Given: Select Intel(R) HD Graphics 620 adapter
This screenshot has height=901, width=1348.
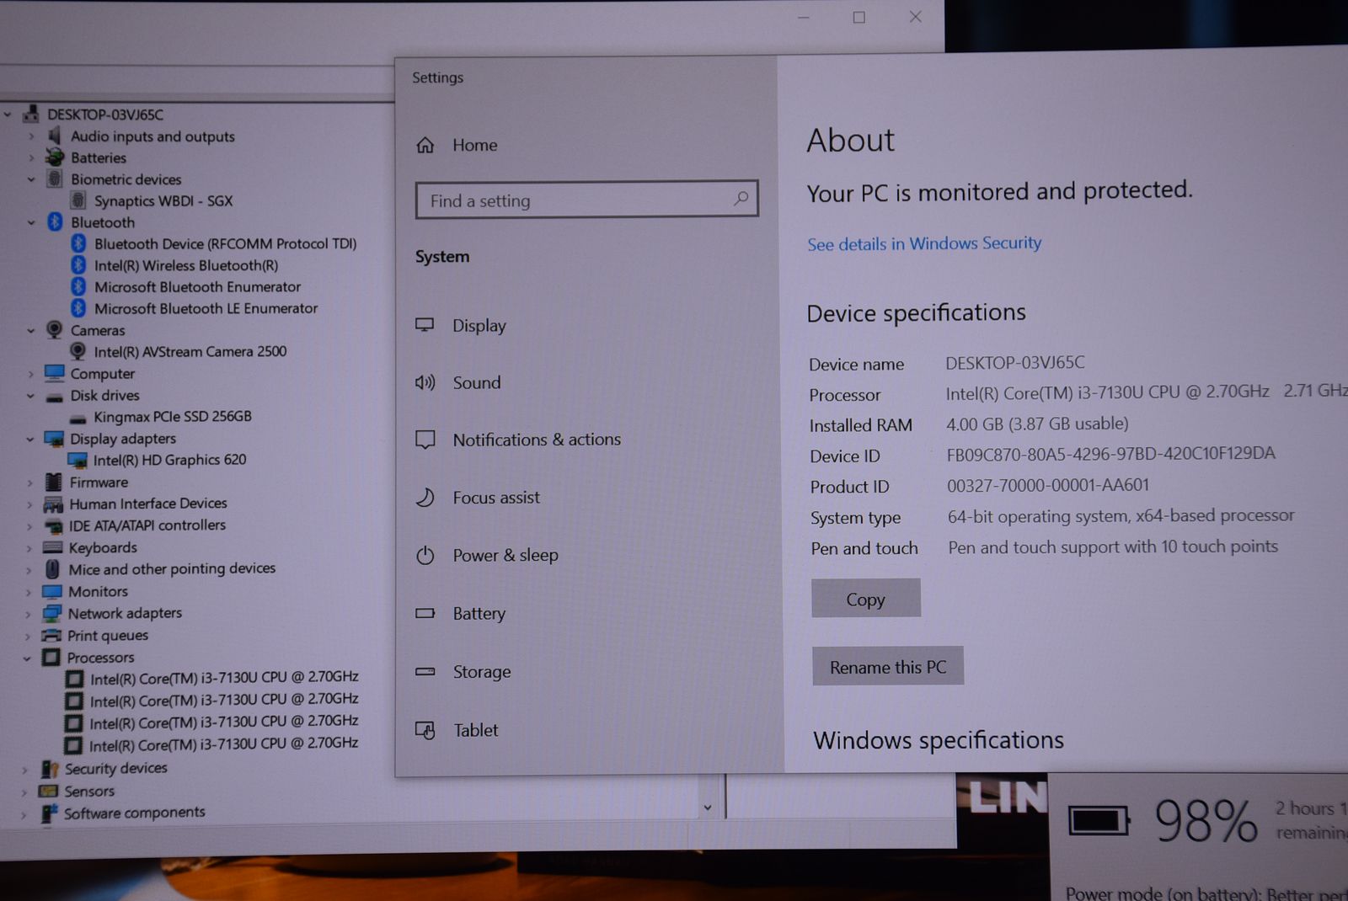Looking at the screenshot, I should point(169,460).
